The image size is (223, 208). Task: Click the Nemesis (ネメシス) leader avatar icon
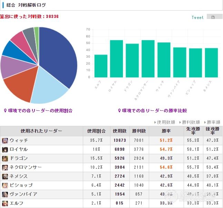pyautogui.click(x=5, y=176)
